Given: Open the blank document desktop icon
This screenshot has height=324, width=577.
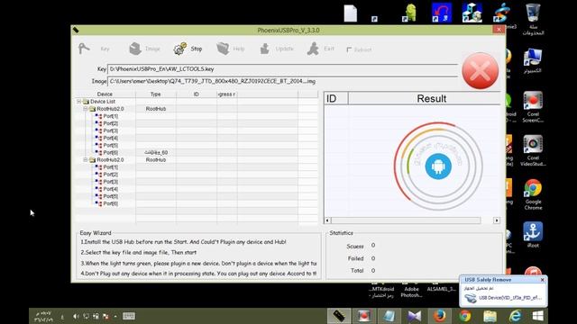Looking at the screenshot, I should (x=351, y=13).
